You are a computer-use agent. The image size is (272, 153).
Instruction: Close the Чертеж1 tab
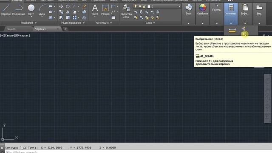[58, 29]
